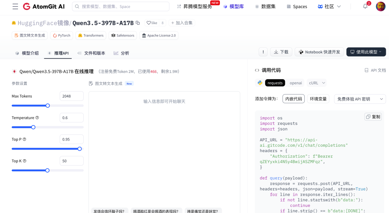Open the hamburger navigation menu

click(15, 6)
